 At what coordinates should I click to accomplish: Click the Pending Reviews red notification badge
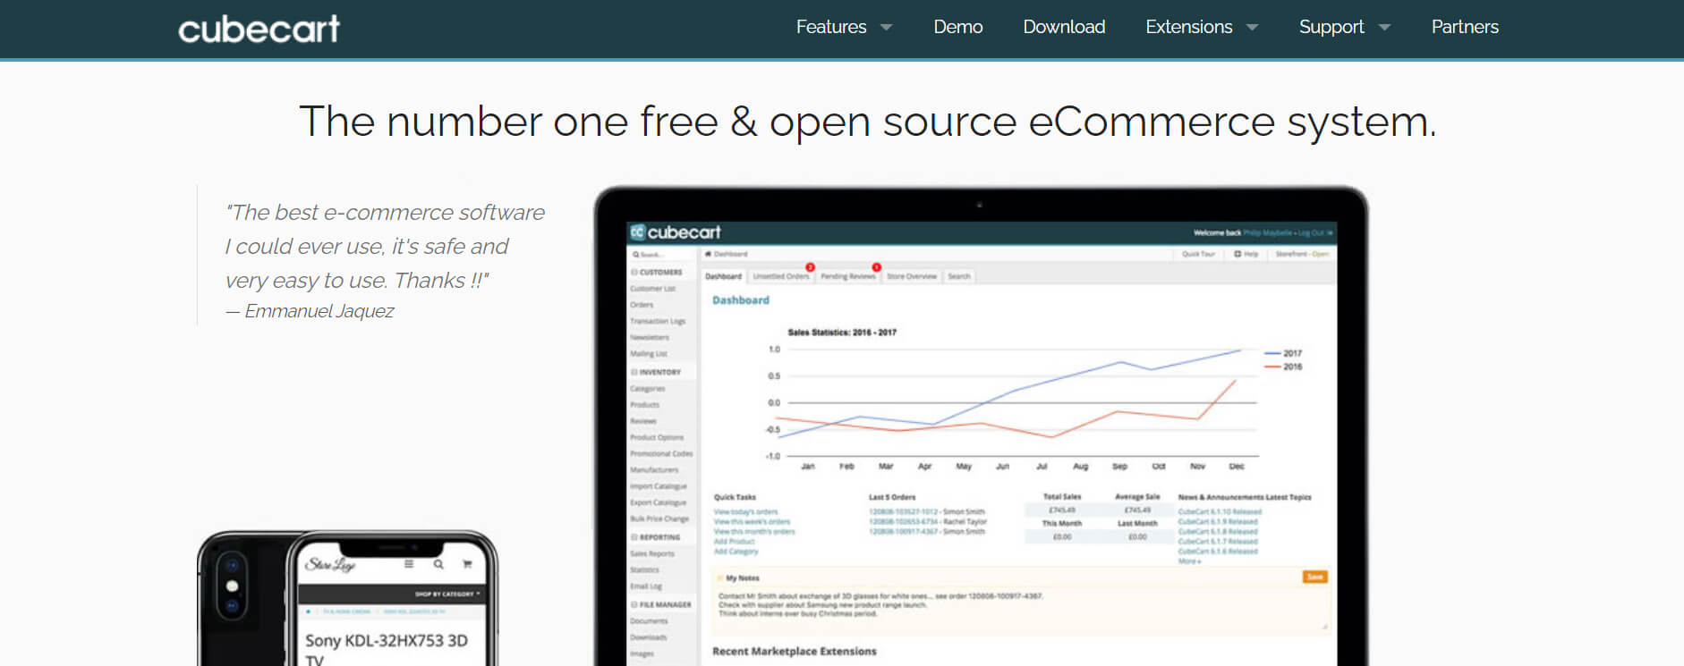tap(876, 267)
